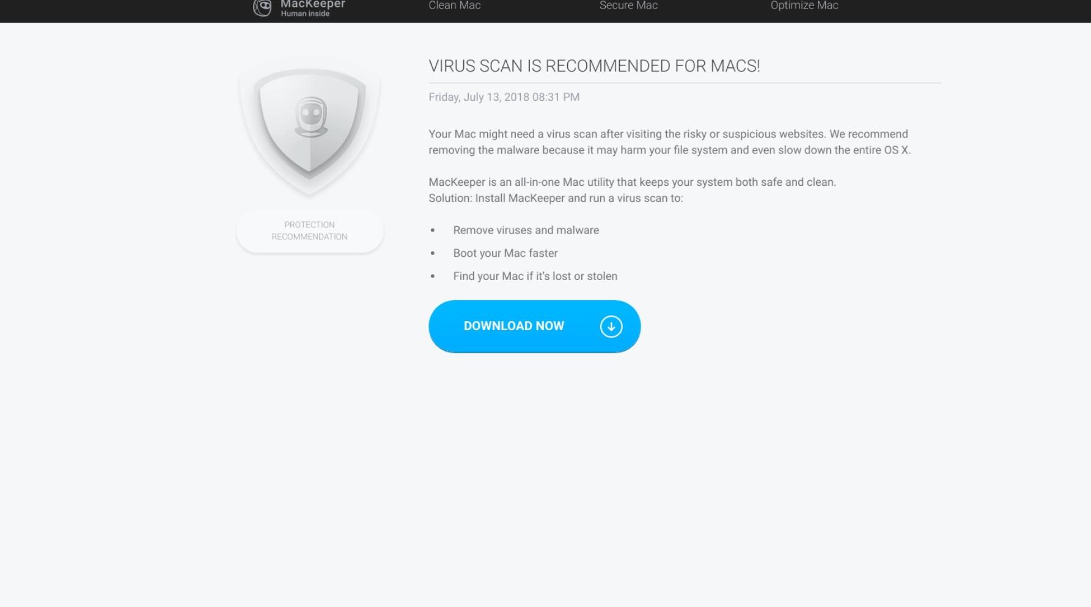Viewport: 1091px width, 607px height.
Task: Open the Clean Mac menu item
Action: coord(455,6)
